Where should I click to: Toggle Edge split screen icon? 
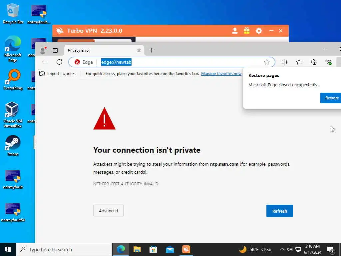[x=284, y=62]
